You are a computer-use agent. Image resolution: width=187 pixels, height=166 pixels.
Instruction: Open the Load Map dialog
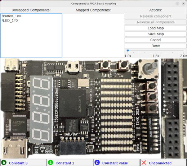tap(156, 28)
